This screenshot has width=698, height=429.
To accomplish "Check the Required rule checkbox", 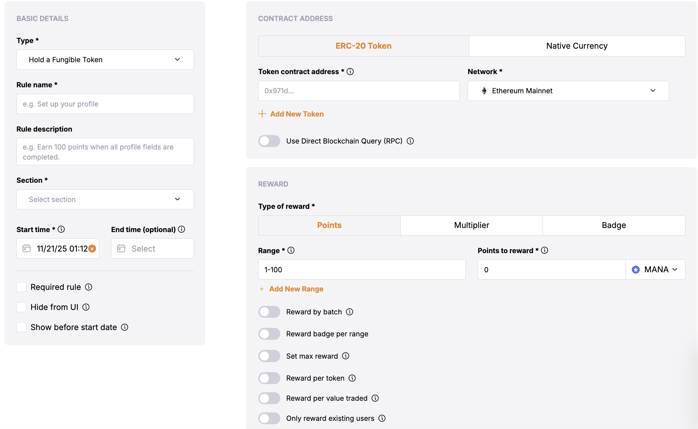I will tap(21, 287).
